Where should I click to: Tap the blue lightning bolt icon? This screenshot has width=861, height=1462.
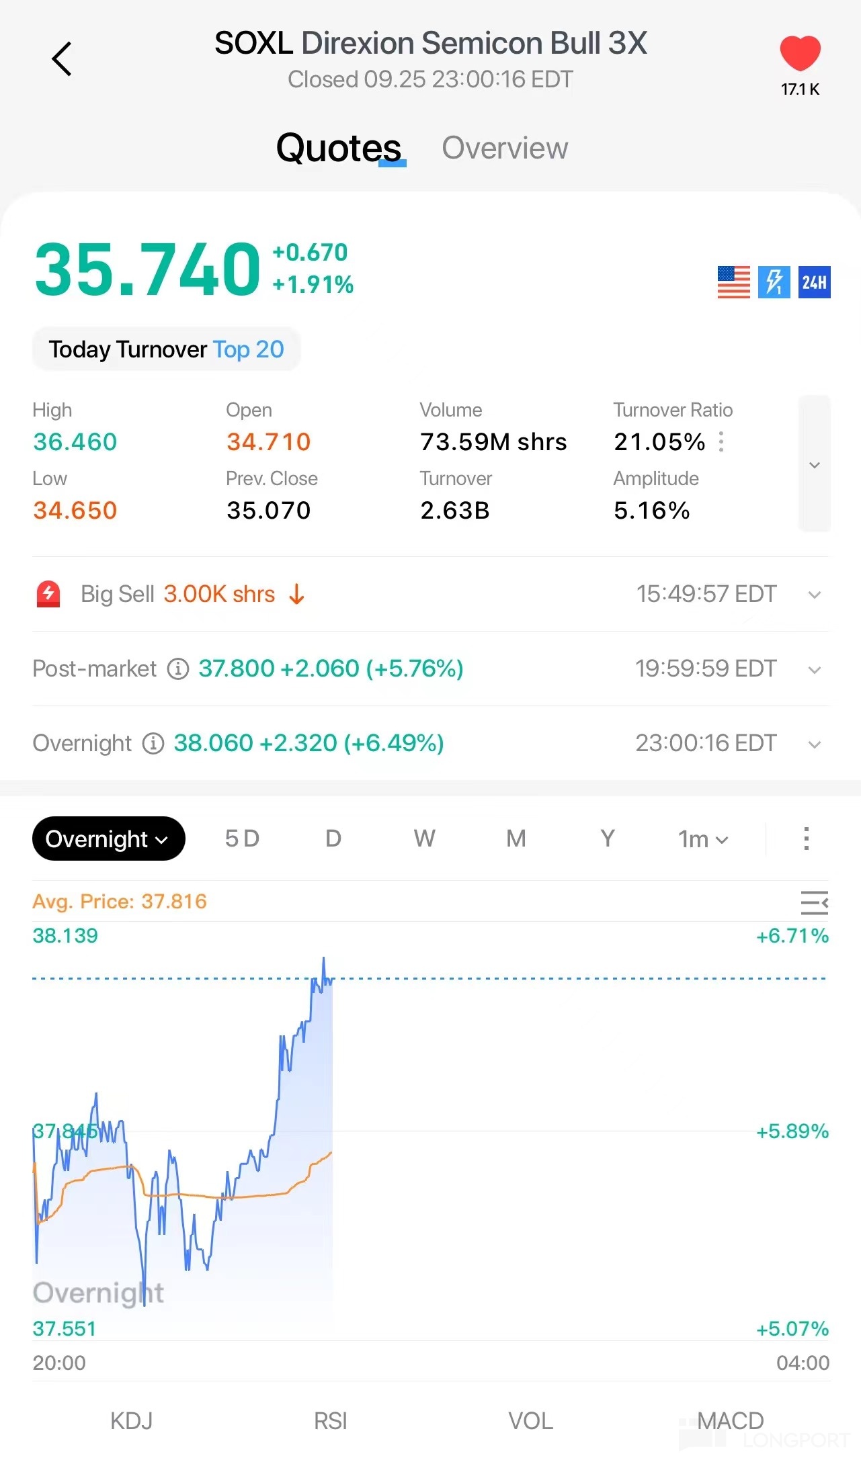click(774, 282)
